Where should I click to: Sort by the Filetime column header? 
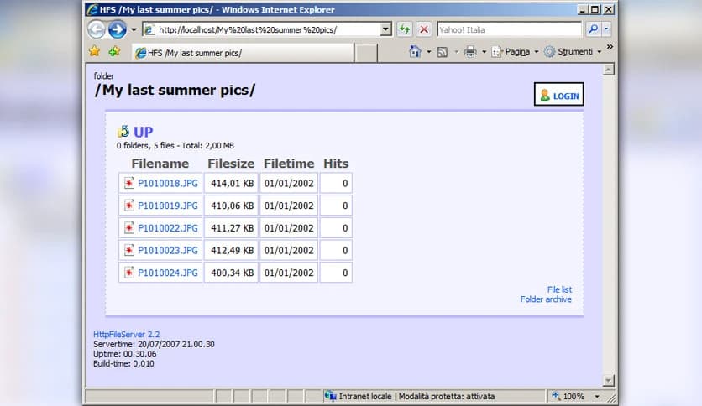coord(289,164)
